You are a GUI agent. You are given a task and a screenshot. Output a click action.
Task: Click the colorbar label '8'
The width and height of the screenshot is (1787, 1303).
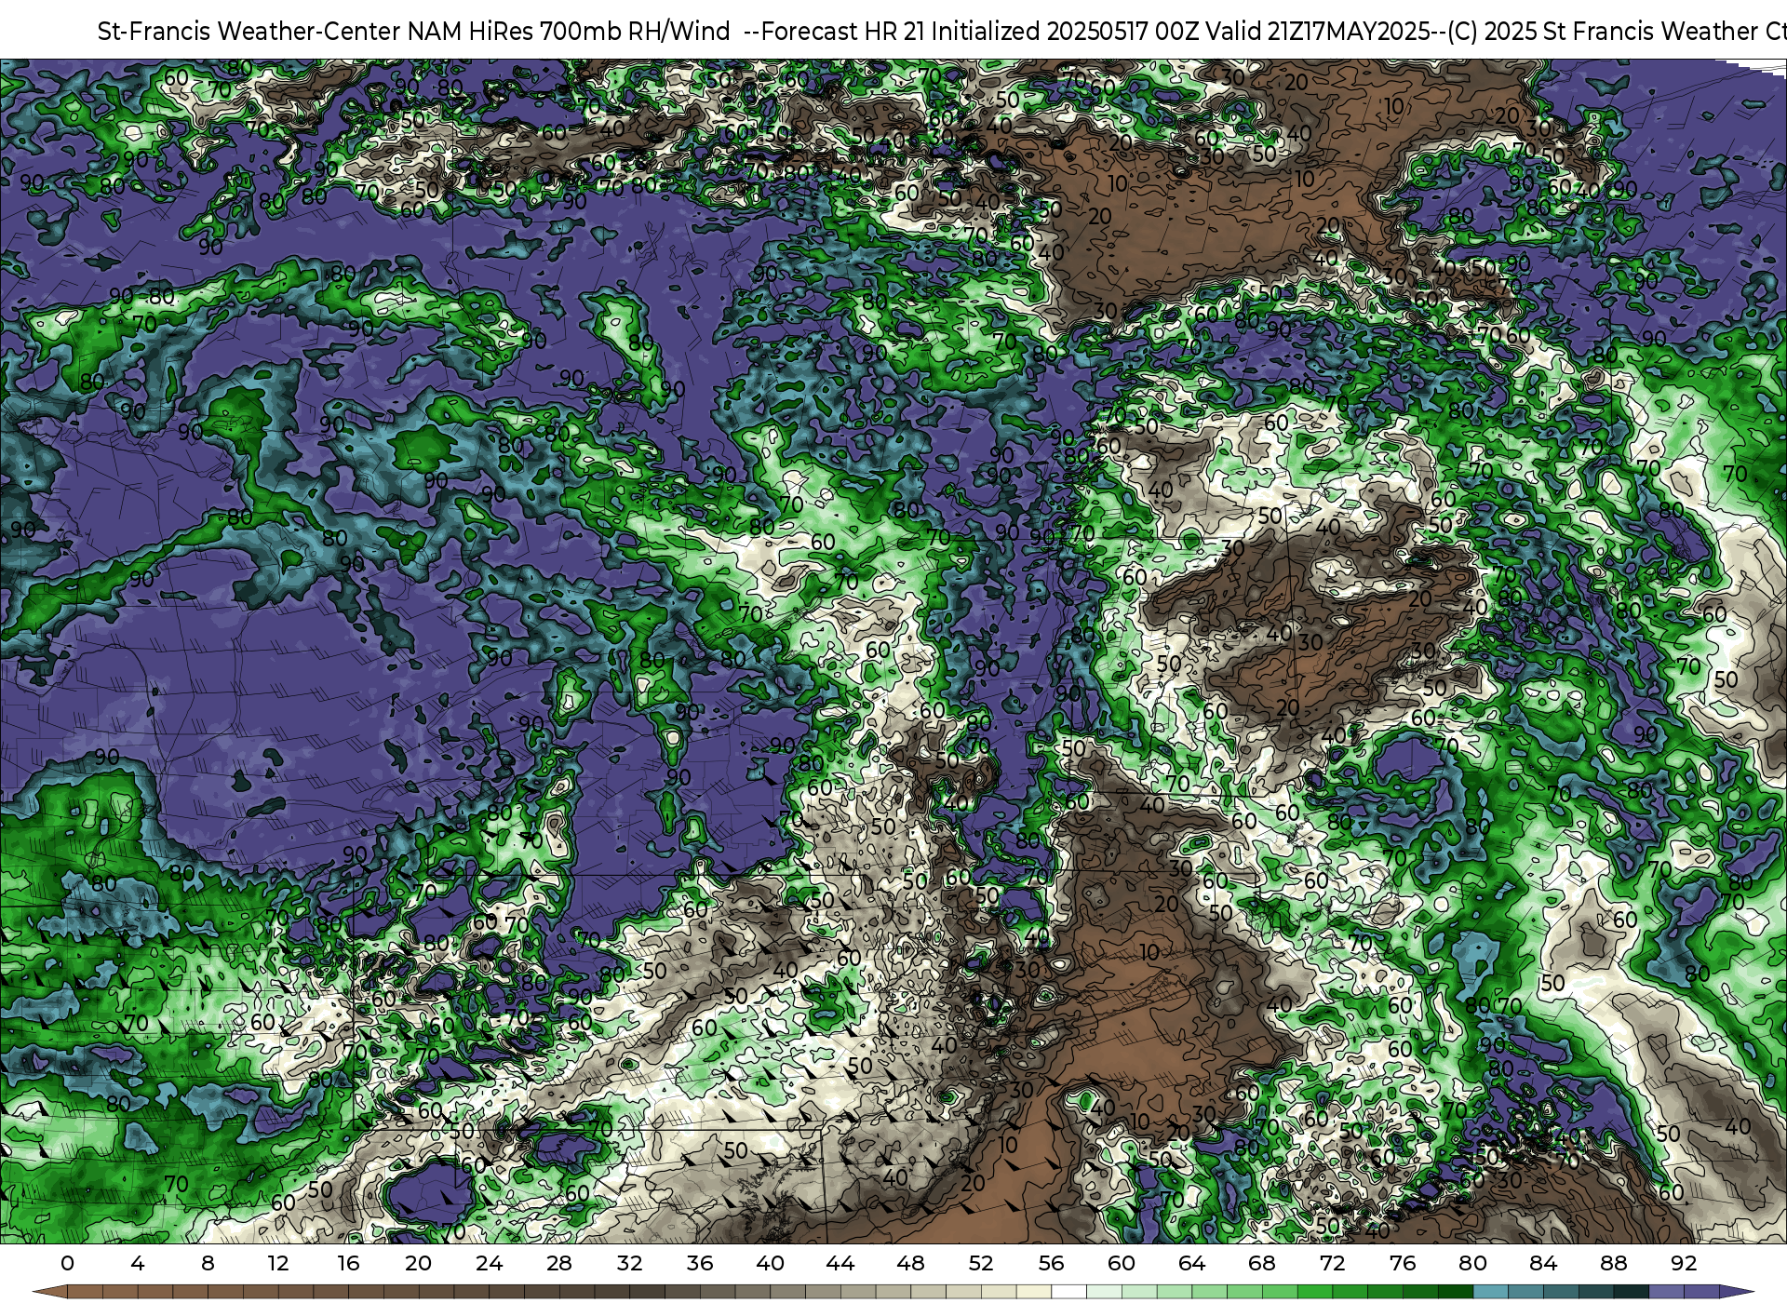tap(208, 1263)
